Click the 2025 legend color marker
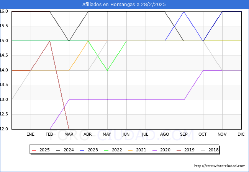The width and height of the screenshot is (249, 172). click(34, 150)
